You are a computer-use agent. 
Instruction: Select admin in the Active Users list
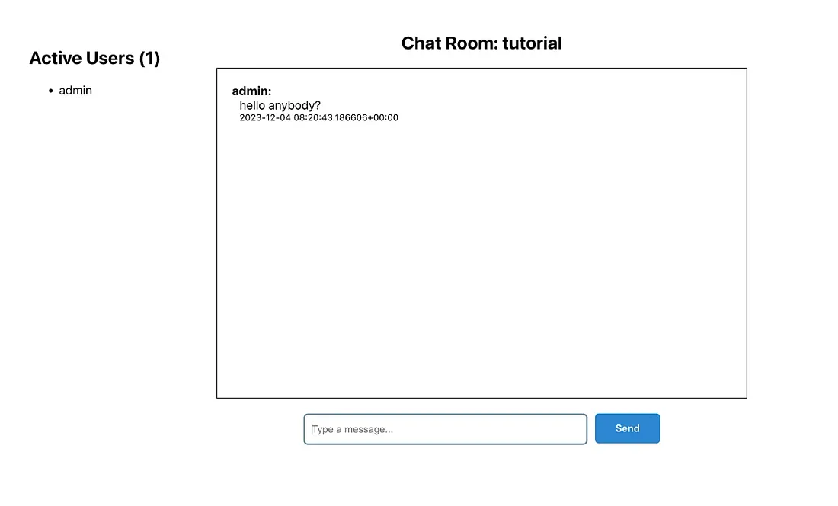75,90
